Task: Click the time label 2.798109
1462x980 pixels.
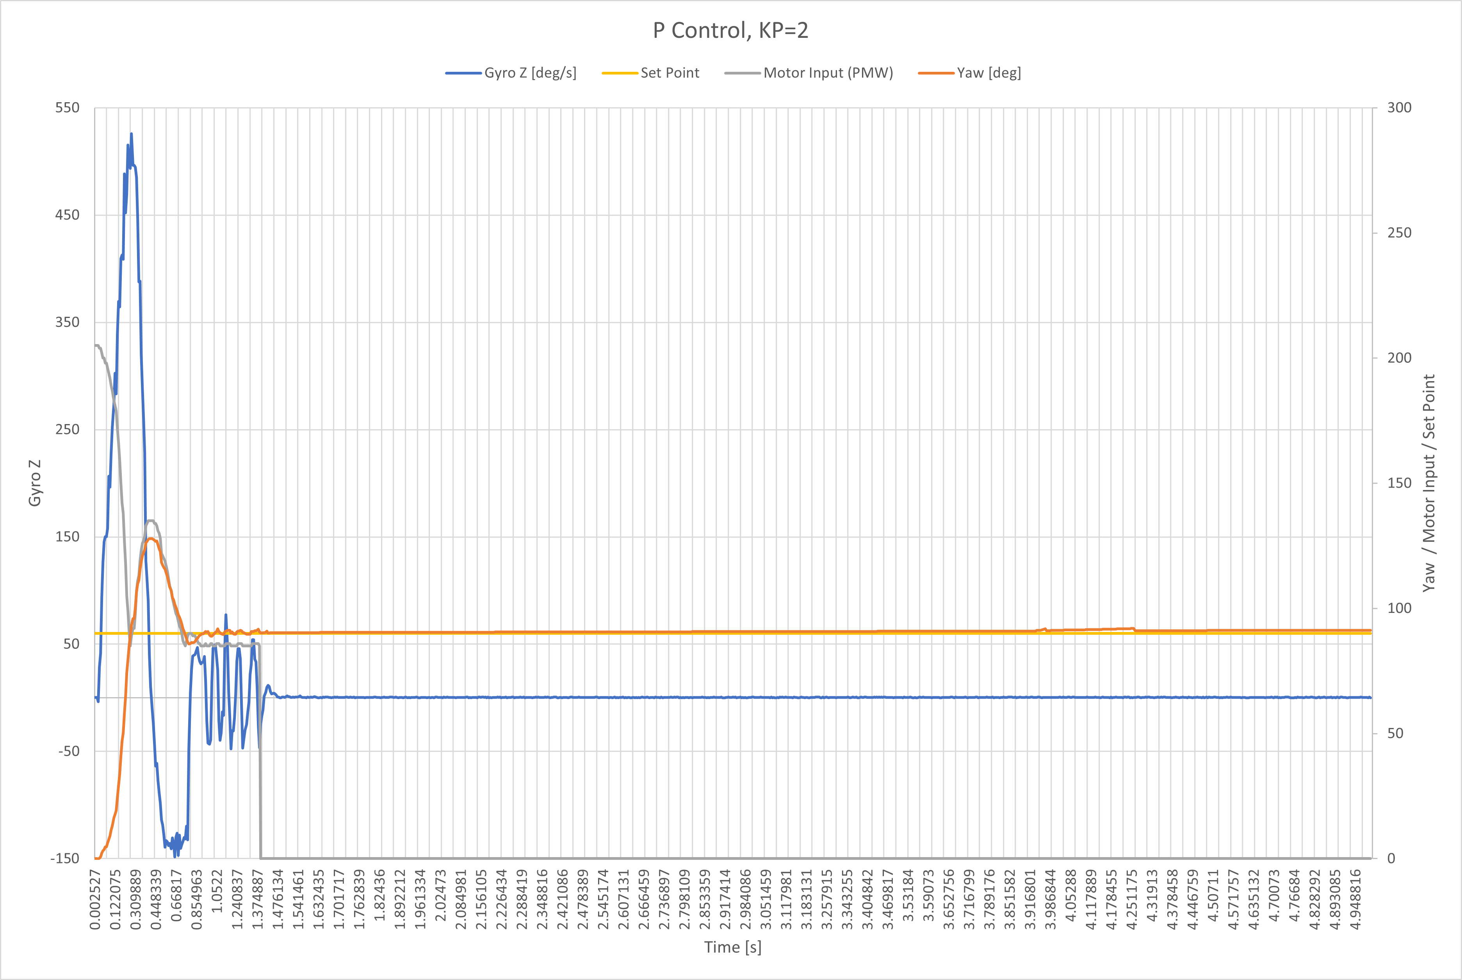Action: 684,899
